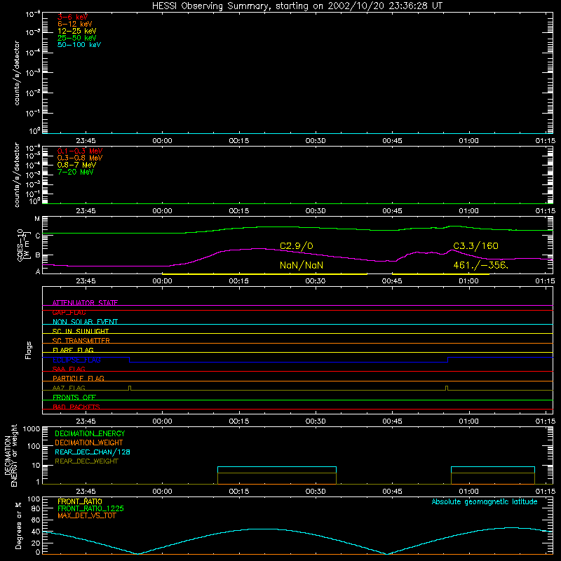561x561 pixels.
Task: Select the 6-12 keV legend label
Action: [x=75, y=24]
